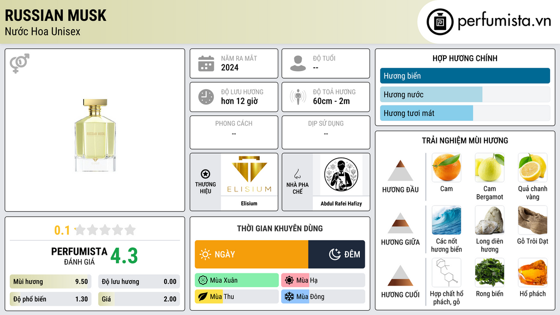The image size is (560, 315).
Task: Click the star badge icon above Thương hiệu
Action: coord(206,174)
